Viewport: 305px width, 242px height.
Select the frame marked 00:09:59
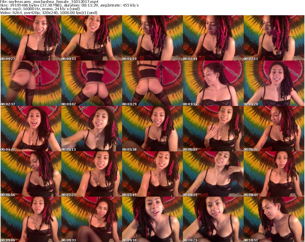152,219
